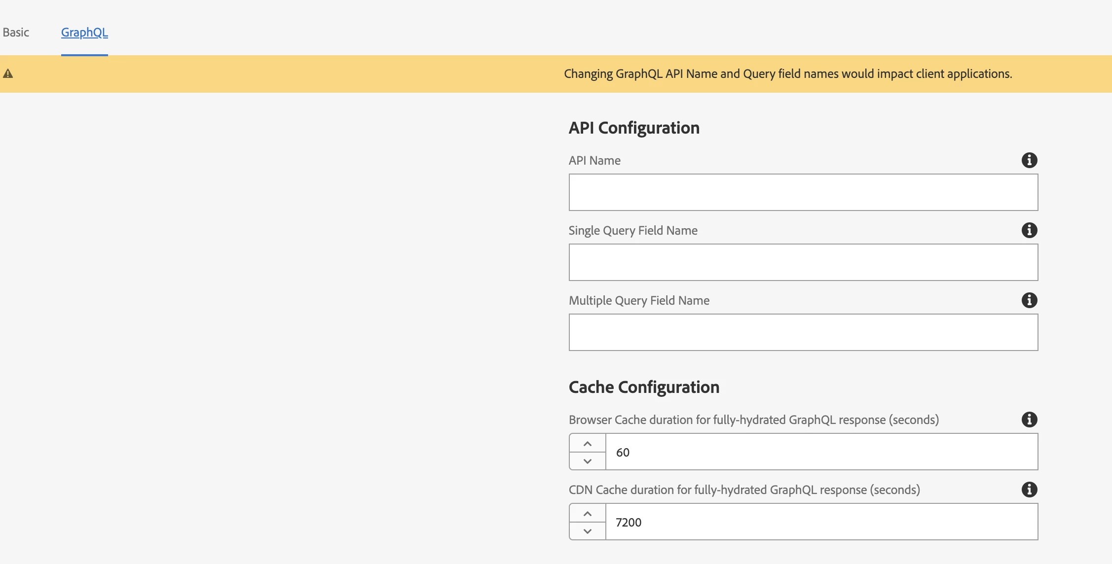Image resolution: width=1112 pixels, height=564 pixels.
Task: Click info icon for Multiple Query Field Name
Action: tap(1029, 300)
